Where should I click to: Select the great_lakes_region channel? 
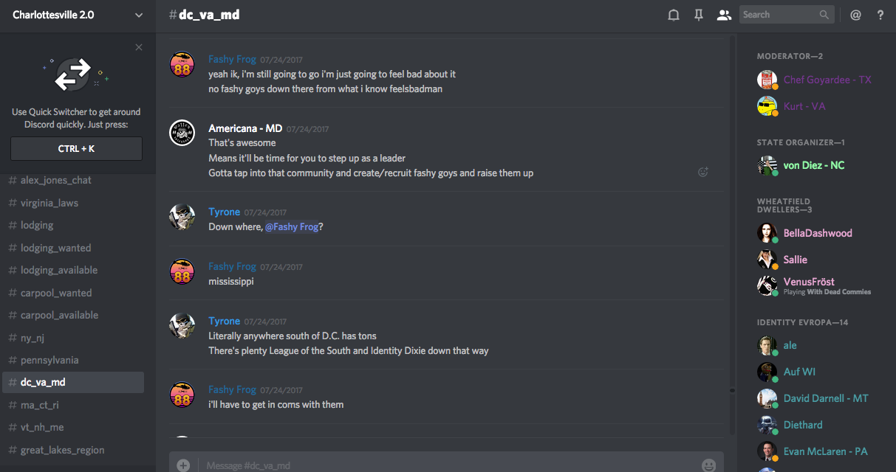click(x=62, y=450)
